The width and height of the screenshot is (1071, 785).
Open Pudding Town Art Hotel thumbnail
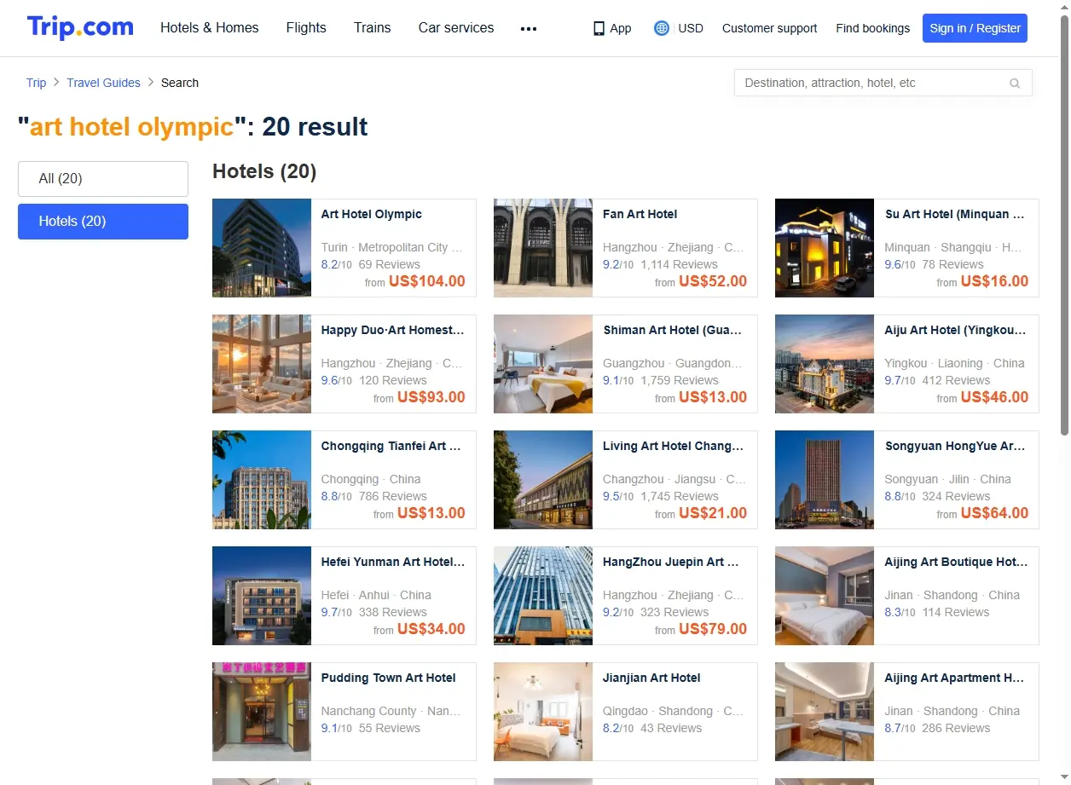click(x=262, y=712)
